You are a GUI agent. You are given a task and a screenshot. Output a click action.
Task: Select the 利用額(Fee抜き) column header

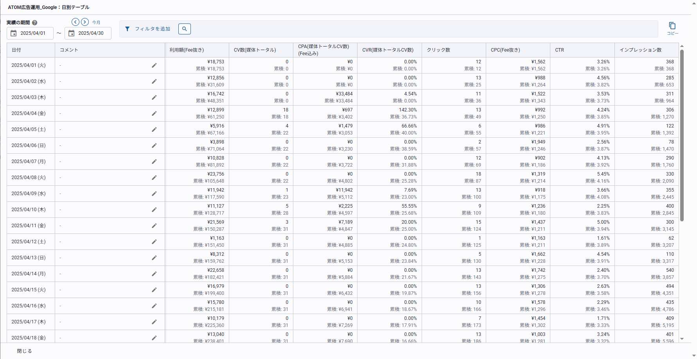coord(187,50)
